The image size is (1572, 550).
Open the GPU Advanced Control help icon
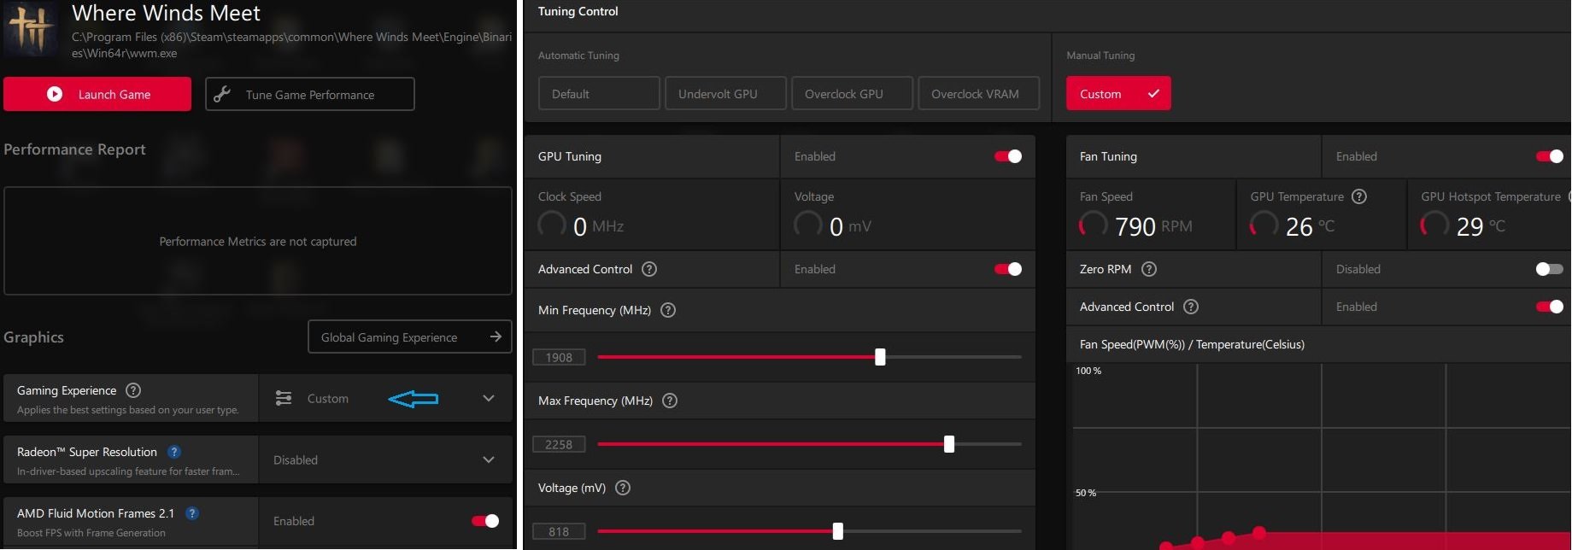649,269
